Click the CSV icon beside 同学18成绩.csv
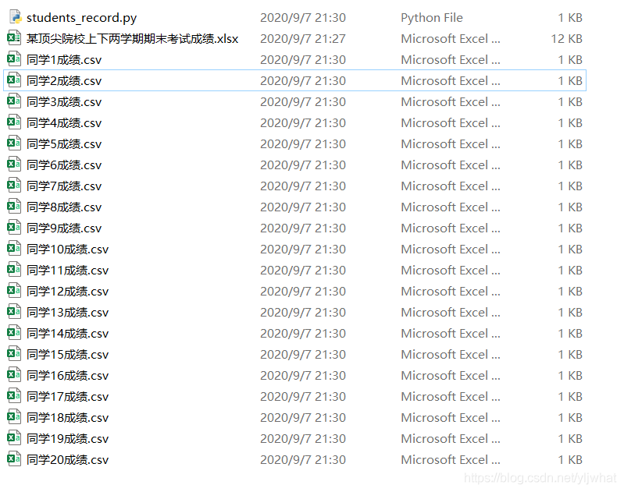Viewport: 624px width, 492px height. 14,417
